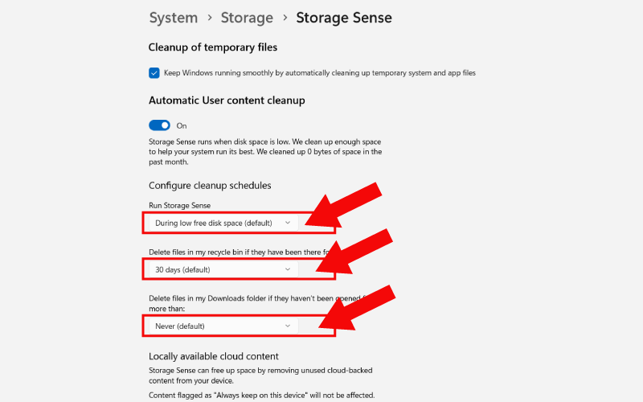Viewport: 643px width, 402px height.
Task: Click the 'Cleanup of temporary files' heading
Action: 213,47
